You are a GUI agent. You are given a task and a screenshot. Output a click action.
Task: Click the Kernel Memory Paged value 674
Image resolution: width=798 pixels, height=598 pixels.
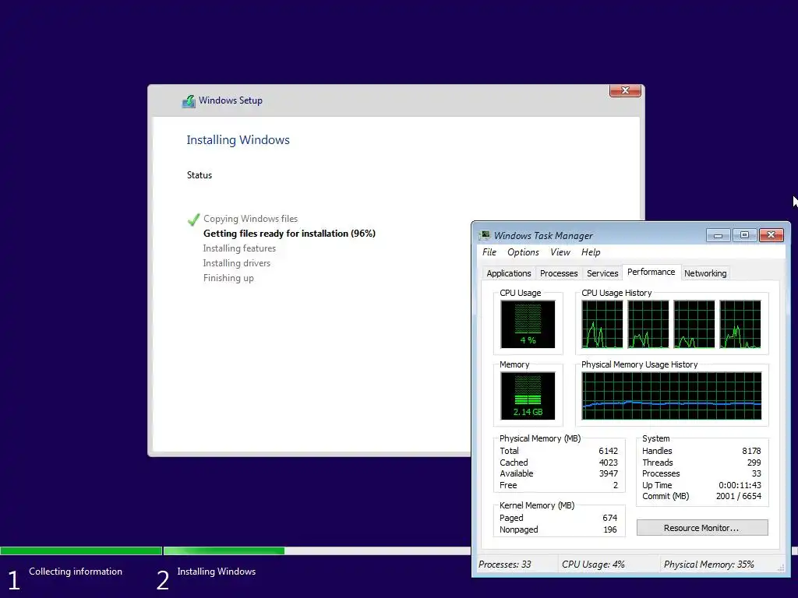point(609,518)
